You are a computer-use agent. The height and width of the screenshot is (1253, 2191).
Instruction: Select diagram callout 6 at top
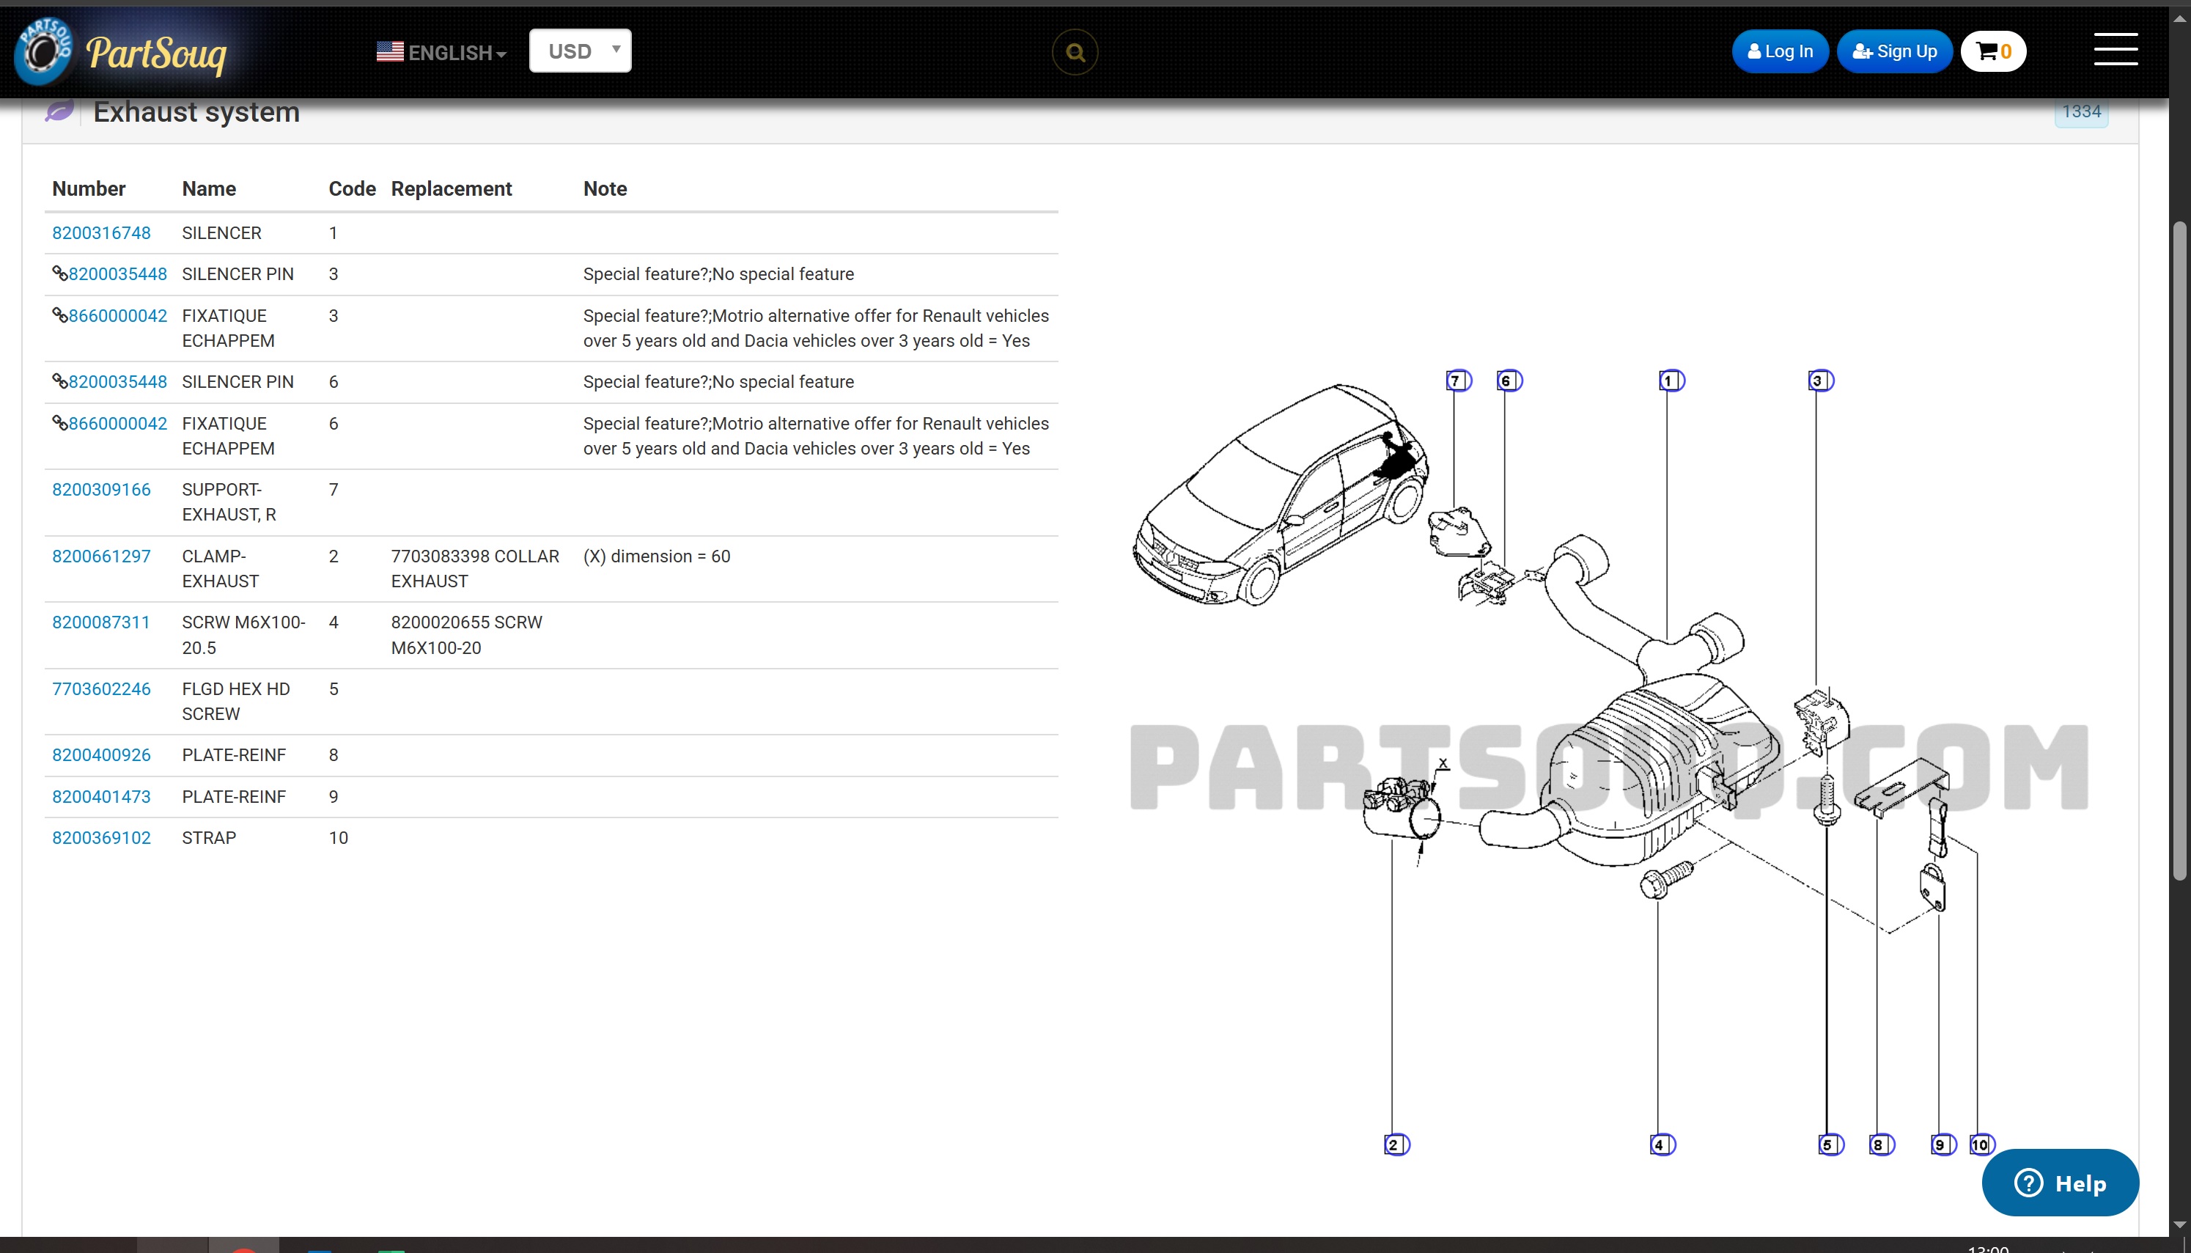(x=1509, y=381)
